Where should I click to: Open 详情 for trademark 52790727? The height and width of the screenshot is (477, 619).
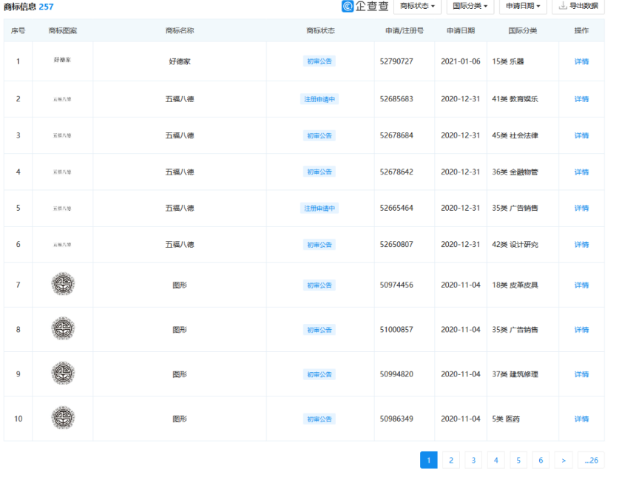[x=581, y=61]
